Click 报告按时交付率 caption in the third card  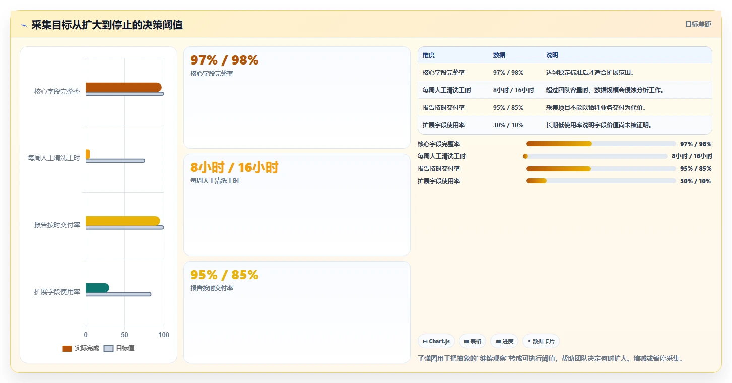[212, 288]
